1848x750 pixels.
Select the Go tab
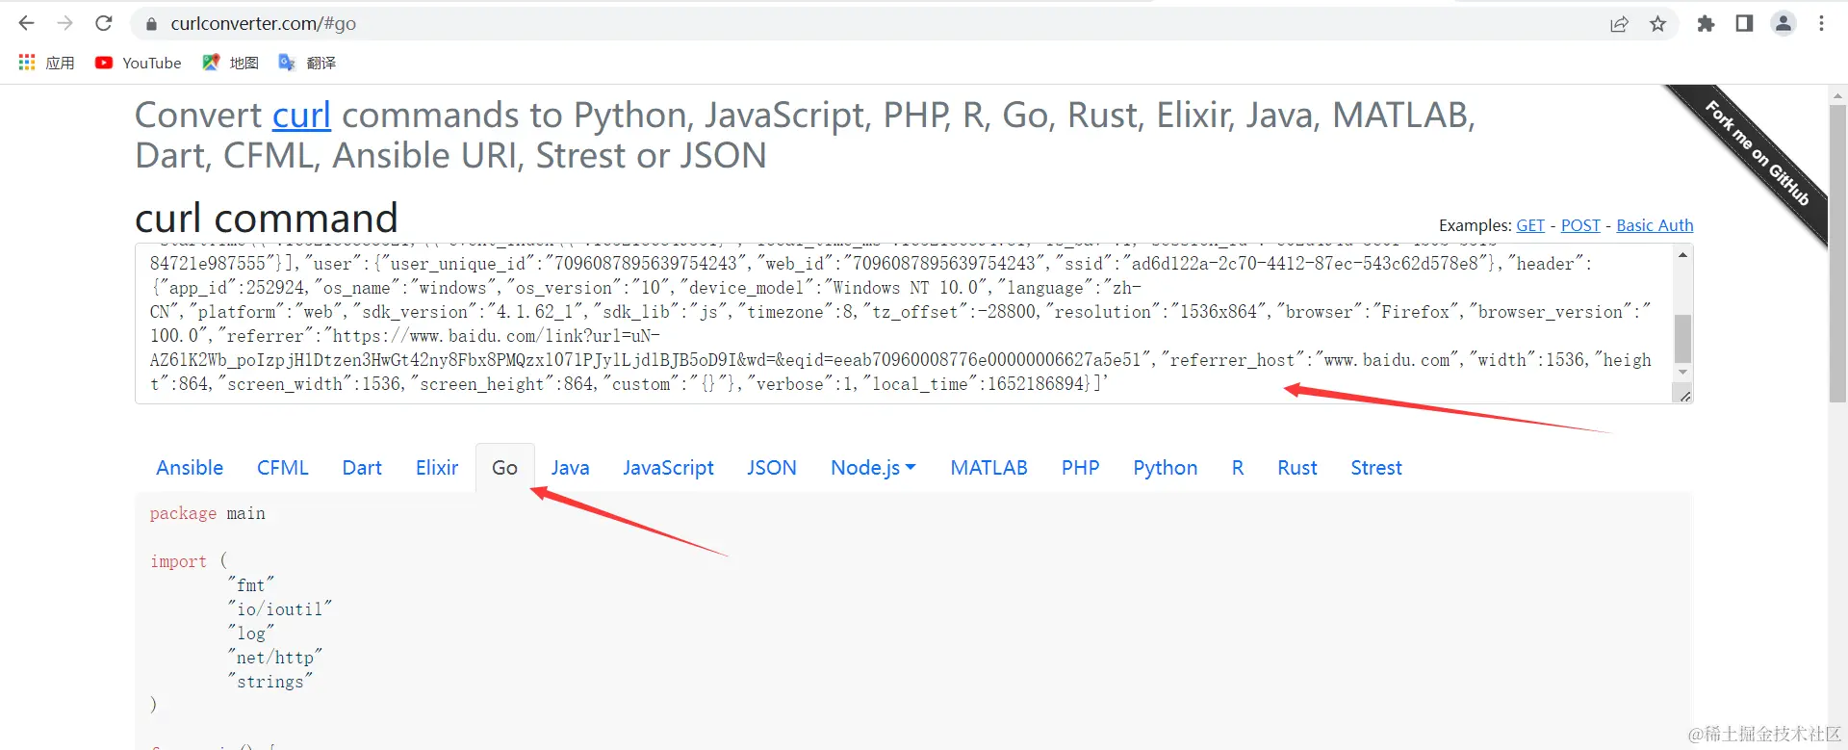[x=504, y=468]
